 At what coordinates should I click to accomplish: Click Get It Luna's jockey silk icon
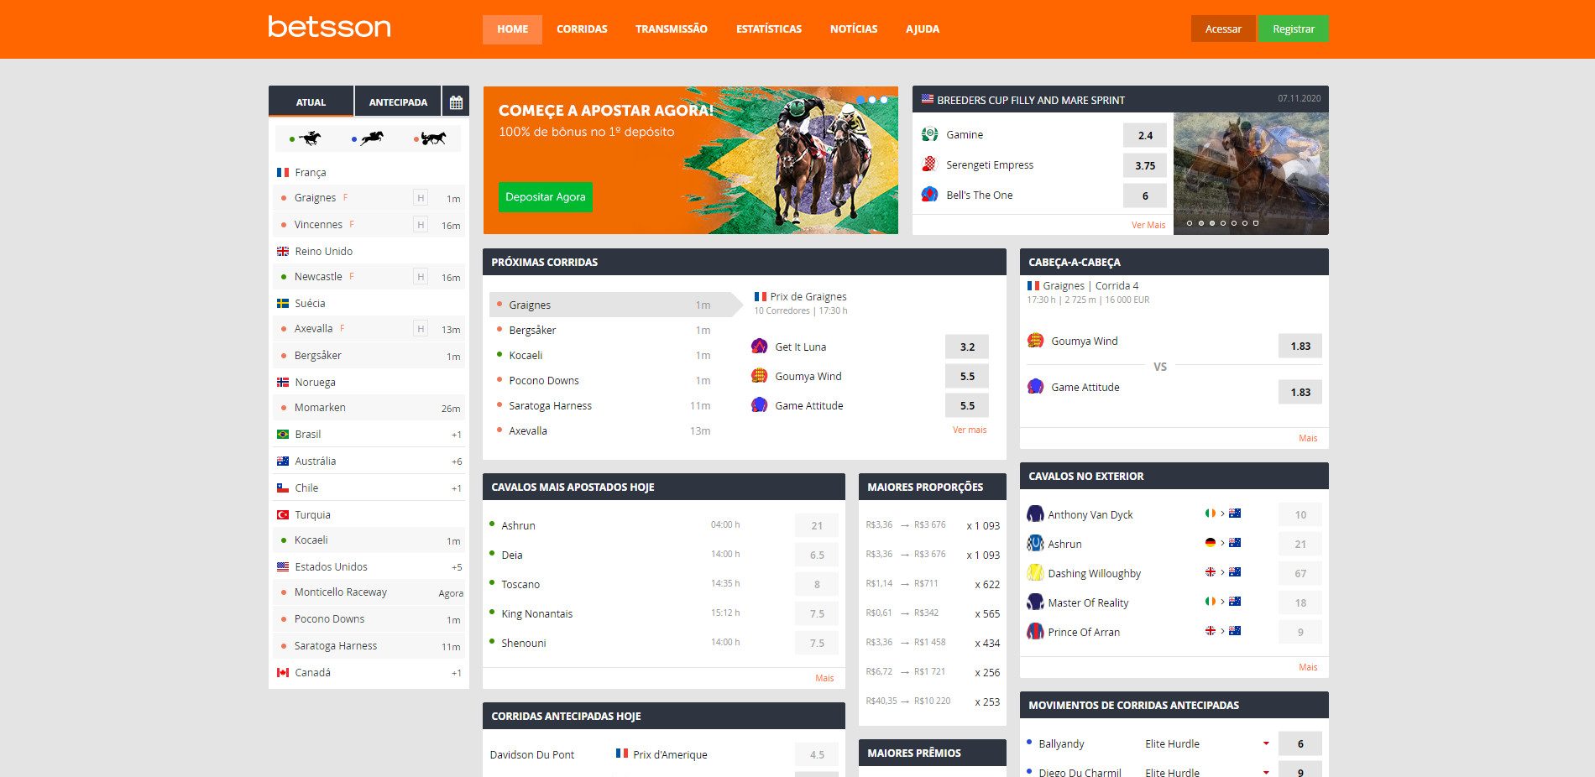pos(760,347)
